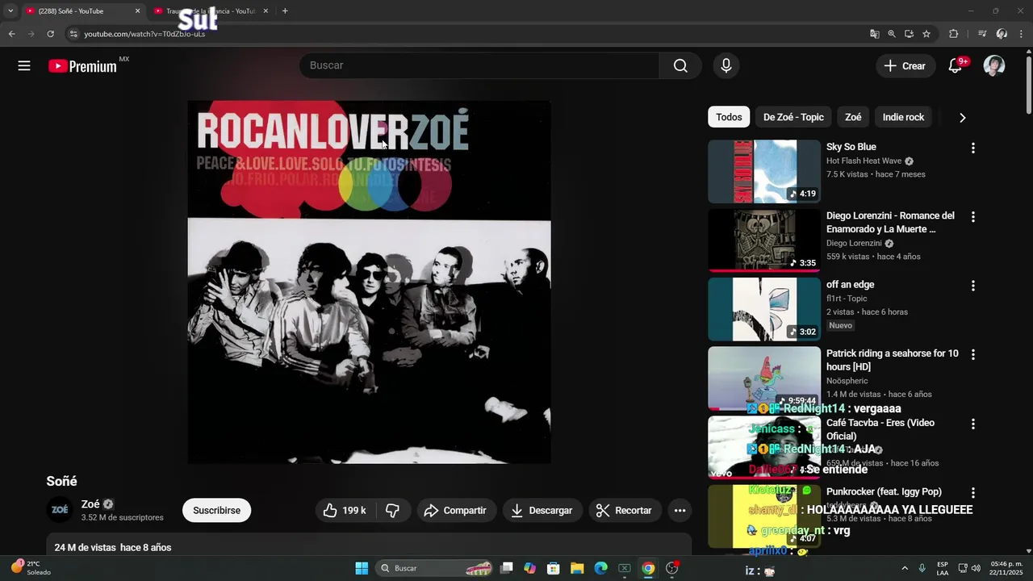
Task: Show hidden system tray icons
Action: [904, 568]
